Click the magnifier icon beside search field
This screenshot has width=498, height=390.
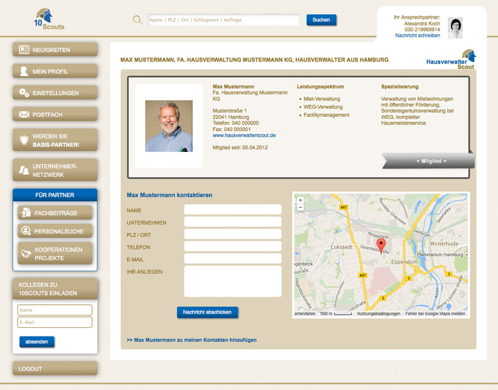tap(138, 20)
